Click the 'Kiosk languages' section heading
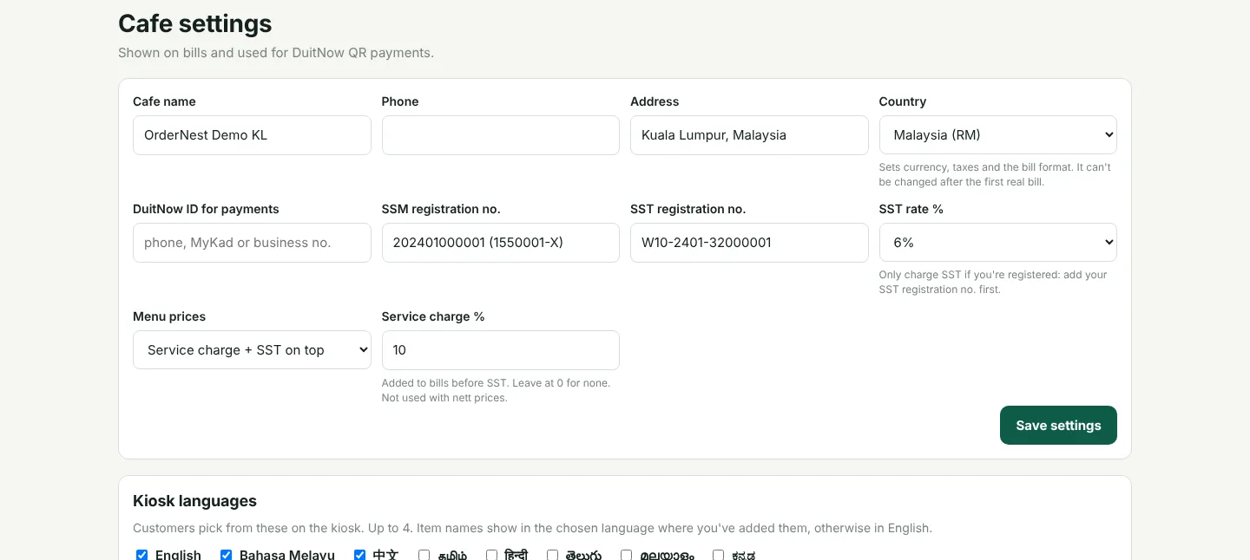Screen dimensions: 1250x560 [194, 501]
